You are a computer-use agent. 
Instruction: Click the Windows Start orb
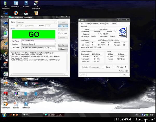4,115
